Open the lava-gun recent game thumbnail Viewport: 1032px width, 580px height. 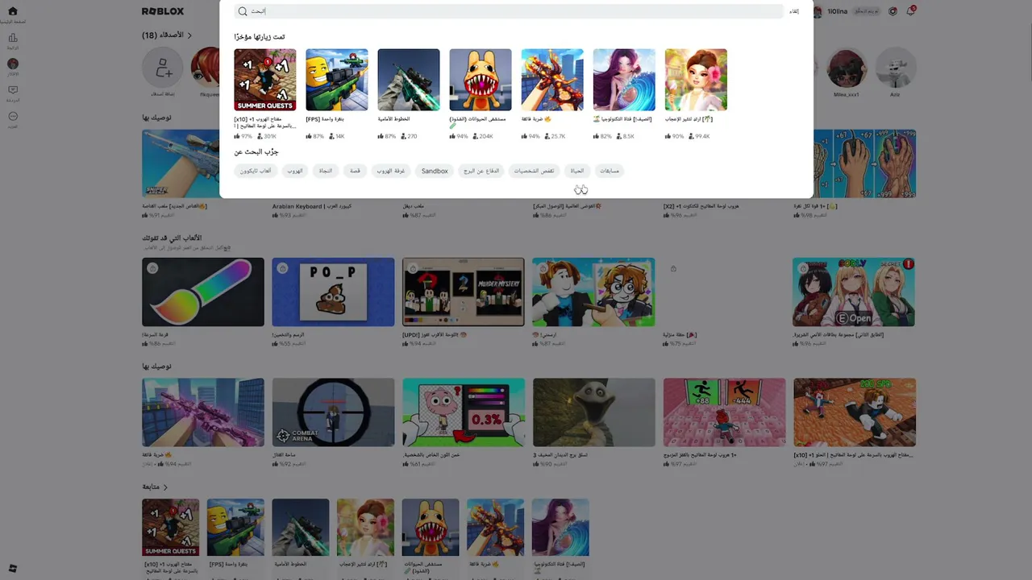tap(552, 80)
